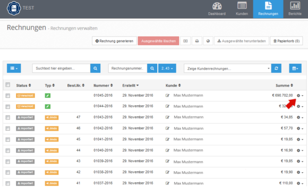Refresh the customer invoices filter
Image resolution: width=308 pixels, height=195 pixels.
(x=276, y=68)
